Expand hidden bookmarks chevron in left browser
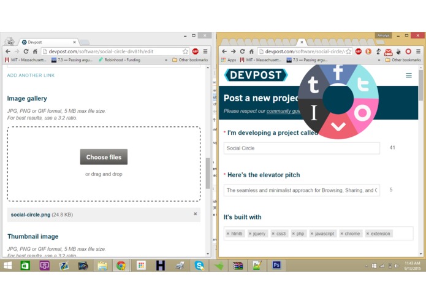Image resolution: width=426 pixels, height=303 pixels. point(166,60)
